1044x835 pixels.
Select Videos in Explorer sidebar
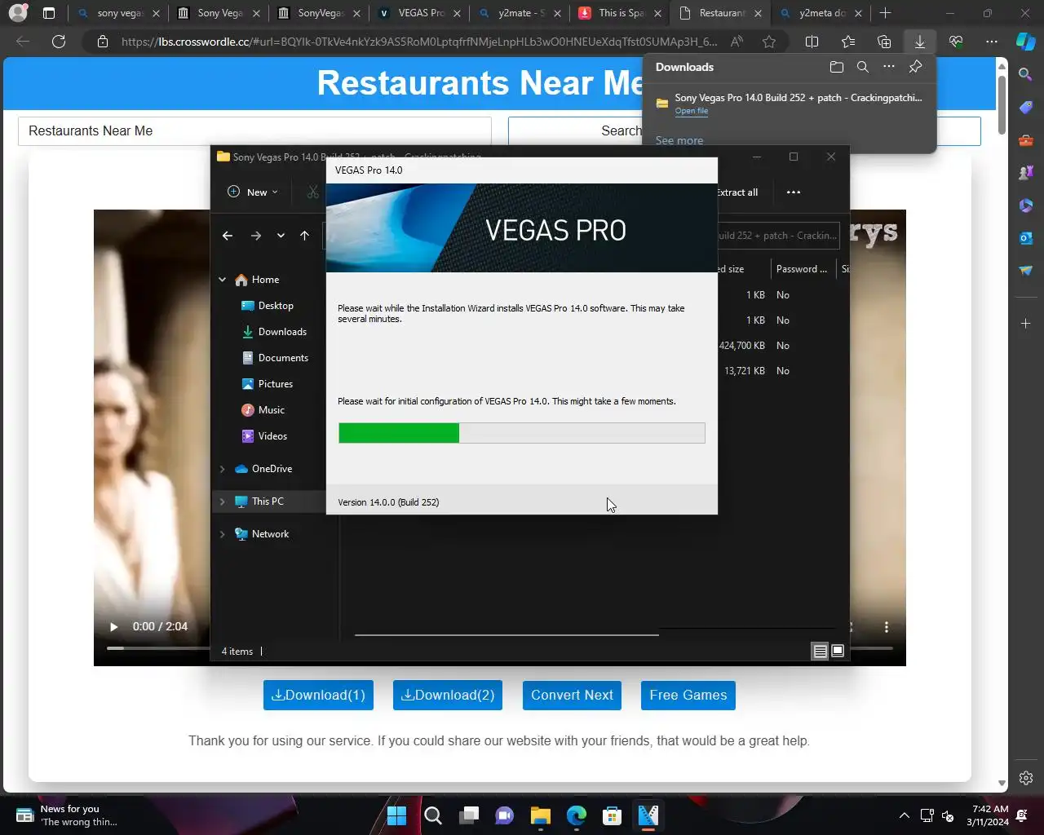point(272,436)
